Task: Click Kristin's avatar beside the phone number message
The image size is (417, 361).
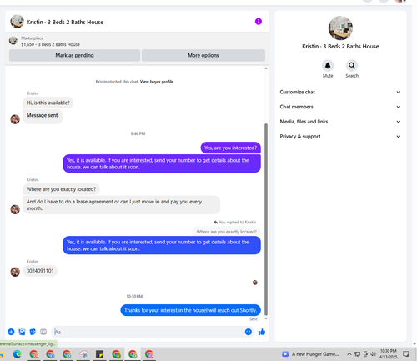Action: [x=15, y=272]
